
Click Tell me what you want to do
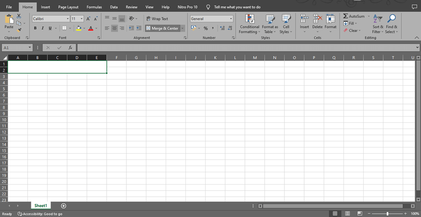tap(237, 7)
